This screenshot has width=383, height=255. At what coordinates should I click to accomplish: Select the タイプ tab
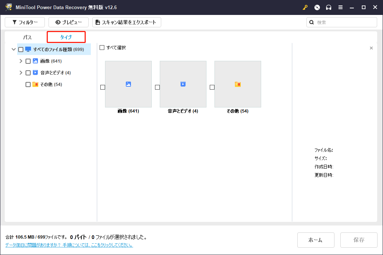66,37
